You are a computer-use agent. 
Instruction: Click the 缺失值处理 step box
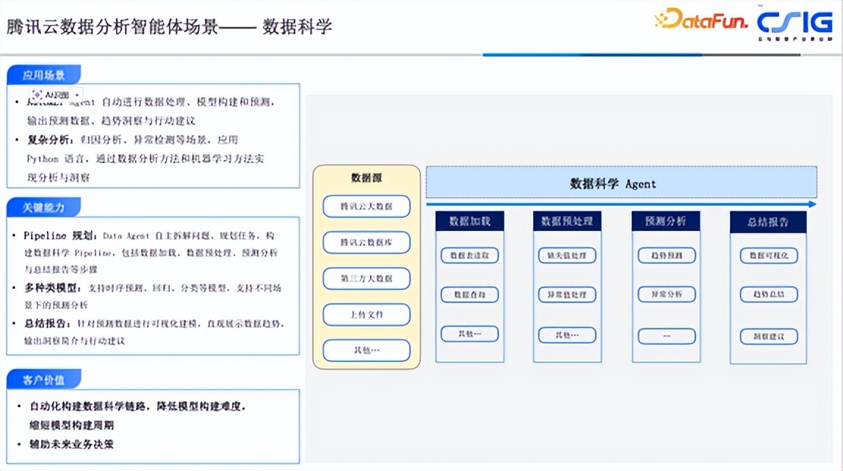click(567, 255)
